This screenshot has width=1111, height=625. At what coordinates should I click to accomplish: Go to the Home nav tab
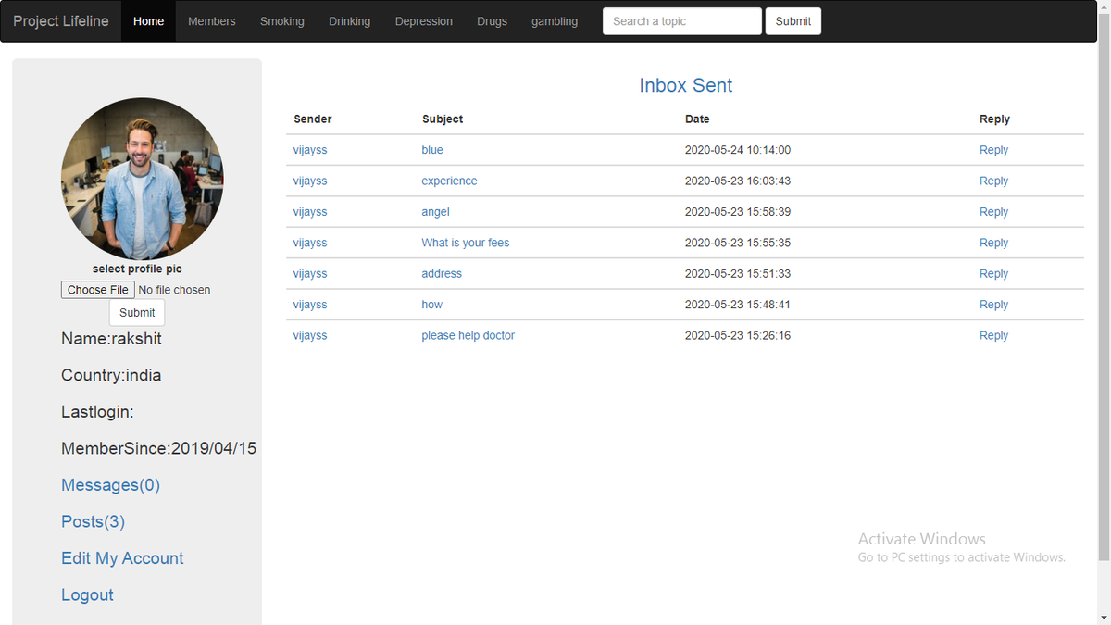(x=148, y=21)
